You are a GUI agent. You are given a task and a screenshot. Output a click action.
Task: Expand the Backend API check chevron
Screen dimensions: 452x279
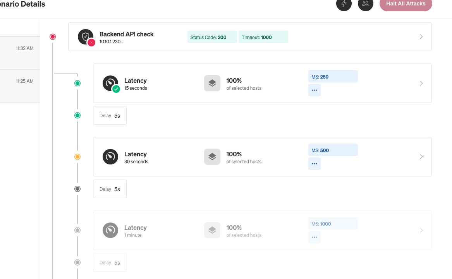coord(421,37)
